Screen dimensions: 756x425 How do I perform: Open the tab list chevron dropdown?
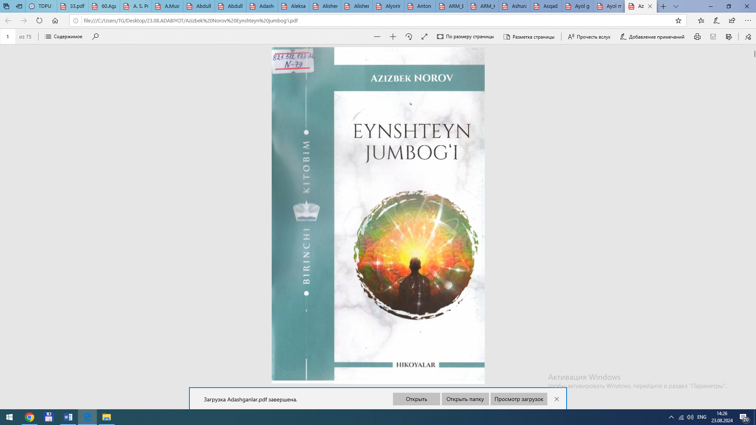pyautogui.click(x=676, y=6)
